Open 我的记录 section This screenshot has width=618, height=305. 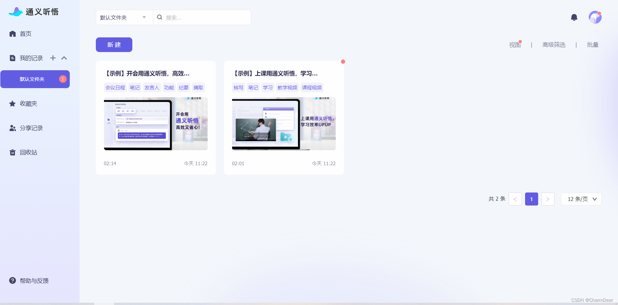tap(31, 58)
